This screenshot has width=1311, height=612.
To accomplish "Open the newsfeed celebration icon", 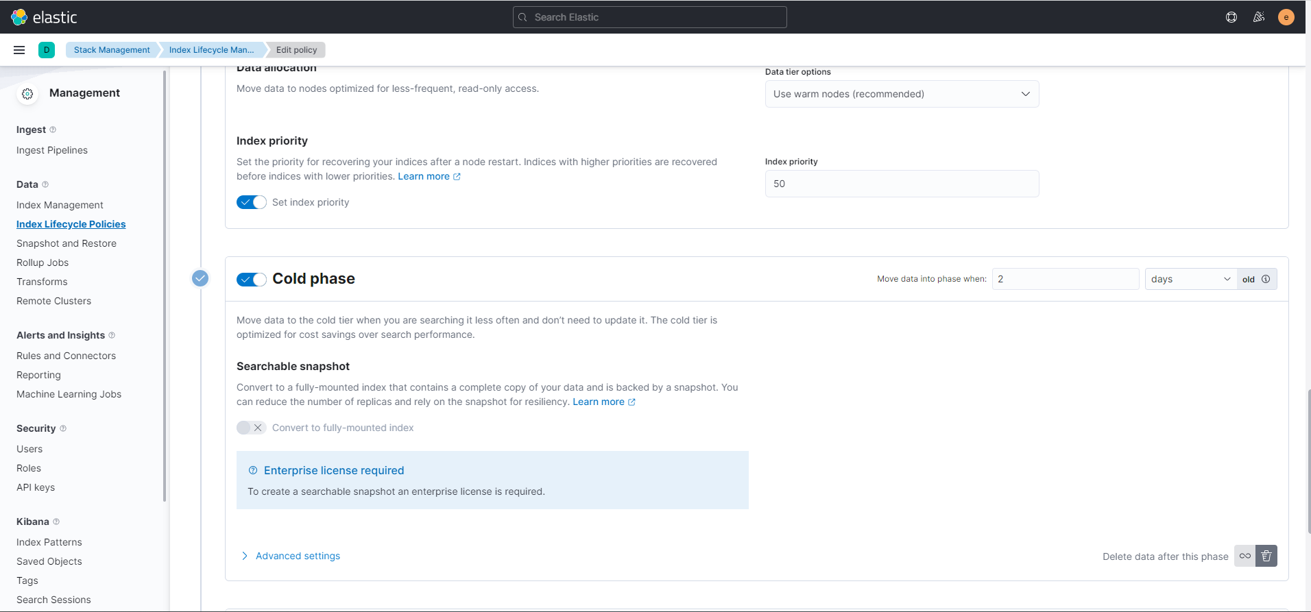I will [1259, 17].
